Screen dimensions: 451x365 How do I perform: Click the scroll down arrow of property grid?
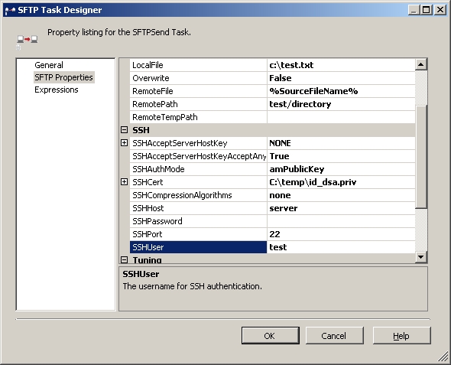click(420, 257)
